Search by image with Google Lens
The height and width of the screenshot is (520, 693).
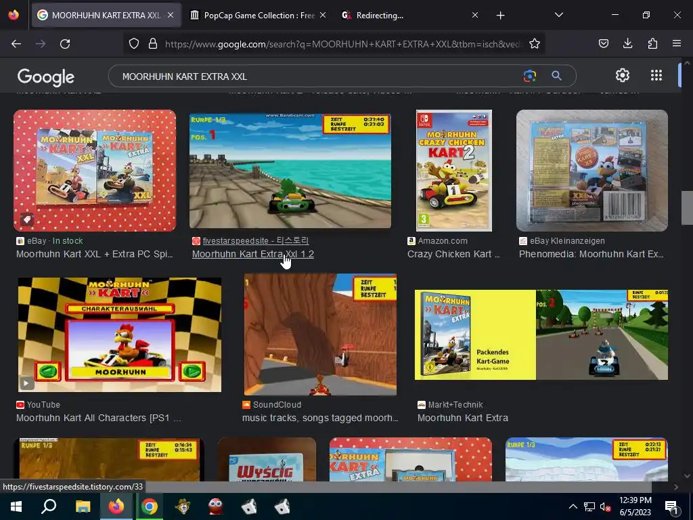click(x=529, y=76)
